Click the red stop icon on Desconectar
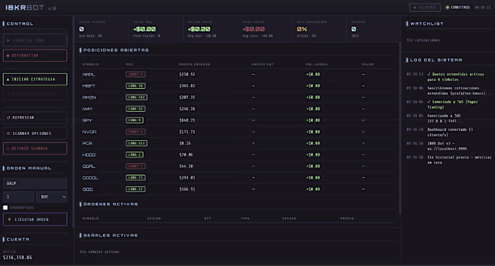 8,56
